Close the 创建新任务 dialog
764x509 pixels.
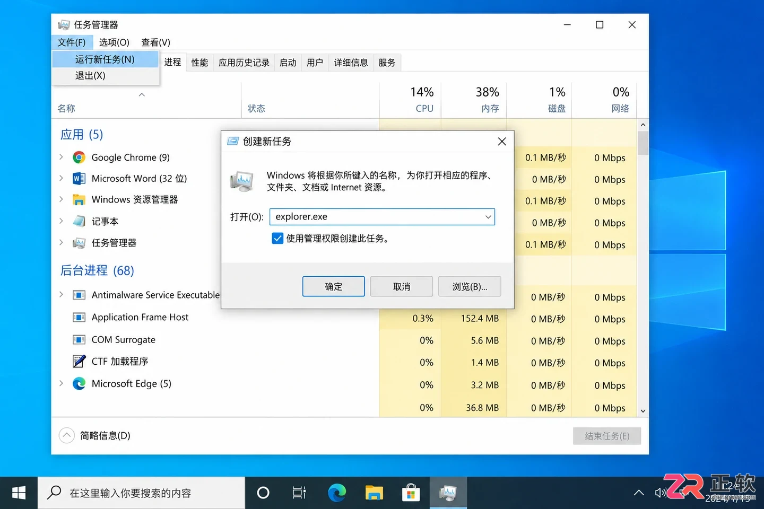pos(502,142)
